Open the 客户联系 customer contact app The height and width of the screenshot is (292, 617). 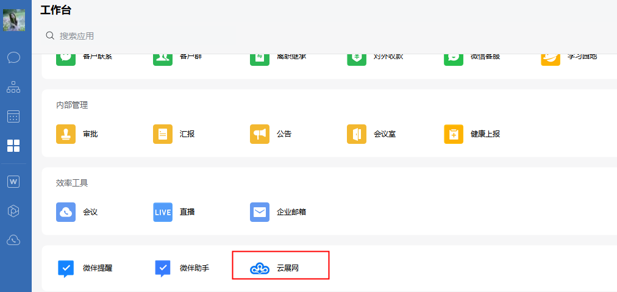click(84, 59)
